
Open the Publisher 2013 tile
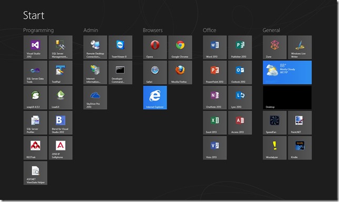(240, 47)
